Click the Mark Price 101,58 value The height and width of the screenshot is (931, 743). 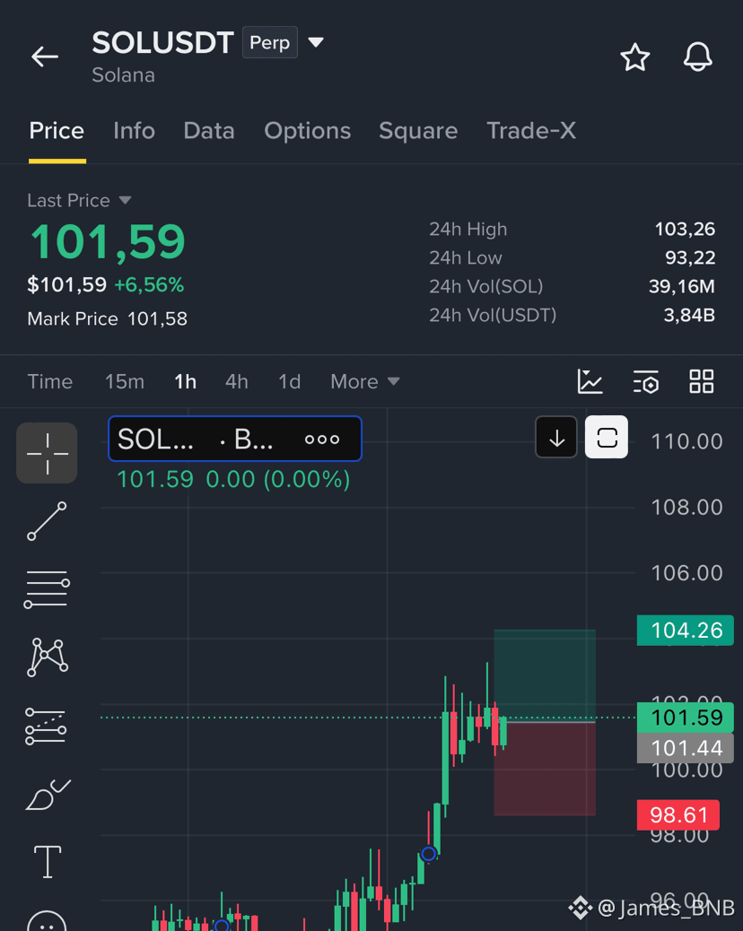(x=157, y=318)
